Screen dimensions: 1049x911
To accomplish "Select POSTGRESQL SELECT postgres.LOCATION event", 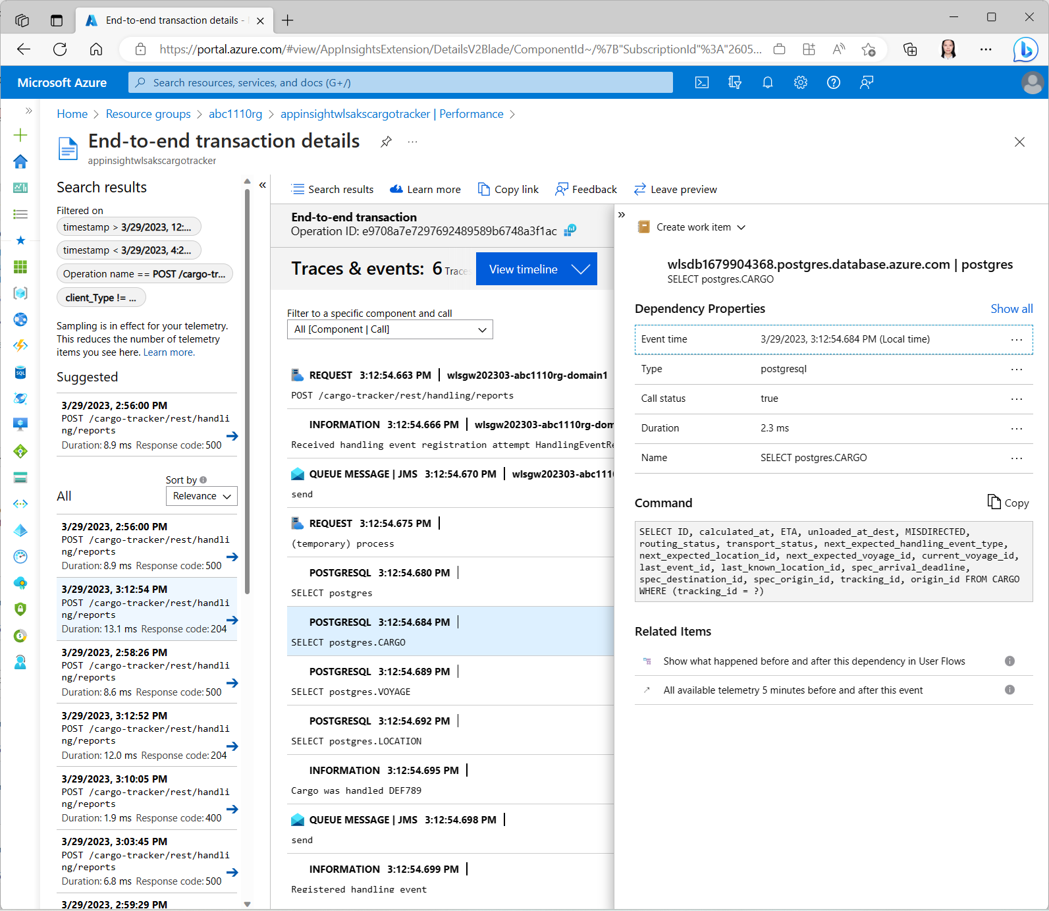I will (x=450, y=731).
